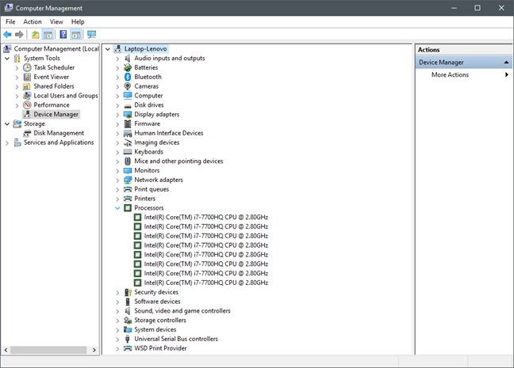This screenshot has width=514, height=368.
Task: Click the Display adapters icon
Action: (x=128, y=115)
